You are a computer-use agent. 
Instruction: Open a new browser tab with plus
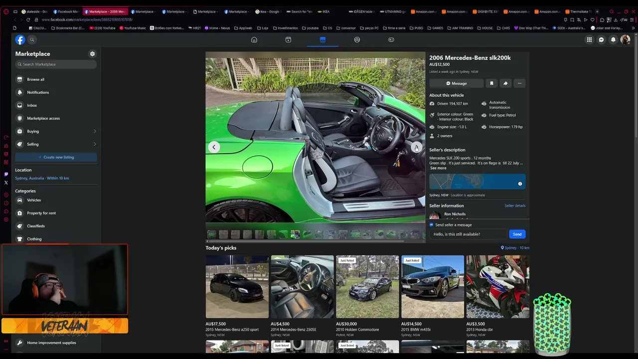point(598,11)
